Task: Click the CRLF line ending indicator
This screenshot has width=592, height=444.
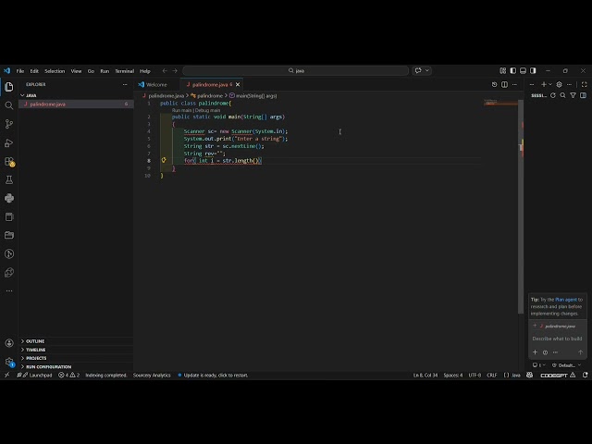Action: 492,375
